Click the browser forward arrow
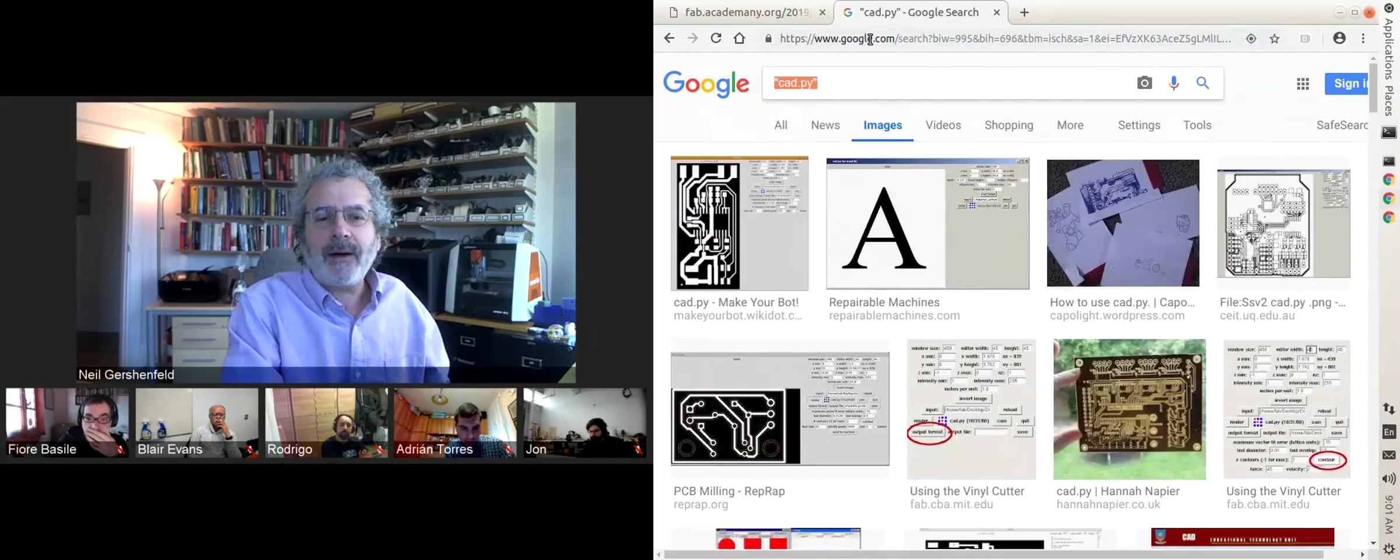This screenshot has width=1400, height=560. (692, 38)
